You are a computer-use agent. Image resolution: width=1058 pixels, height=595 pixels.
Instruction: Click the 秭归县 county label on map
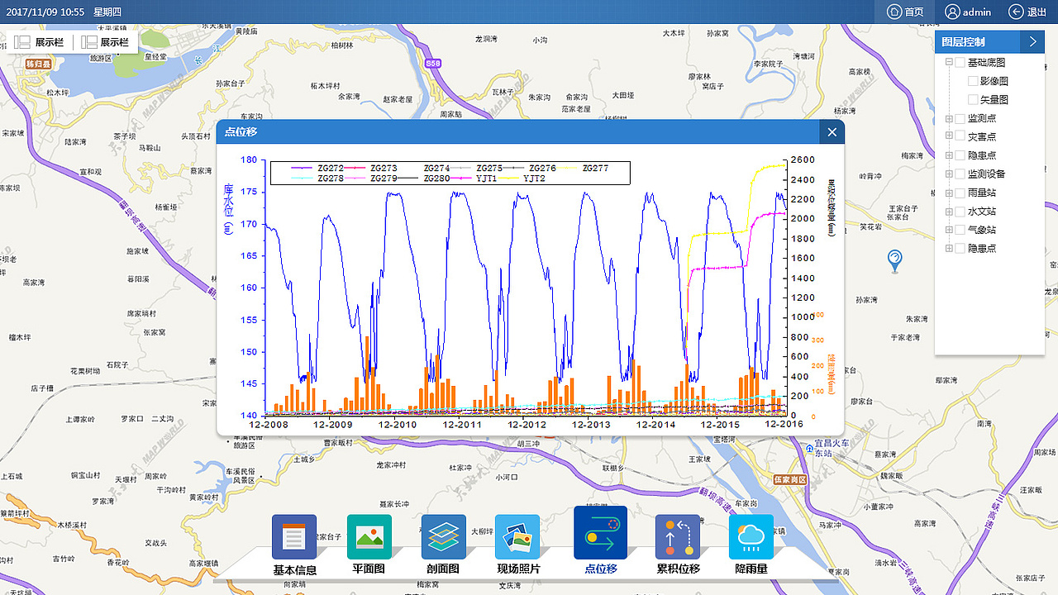pyautogui.click(x=39, y=64)
